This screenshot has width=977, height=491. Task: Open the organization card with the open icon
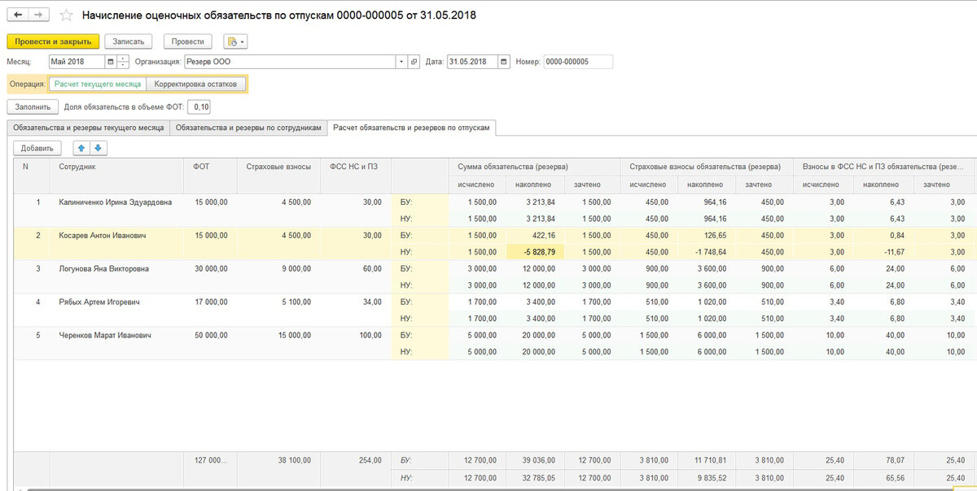(414, 62)
